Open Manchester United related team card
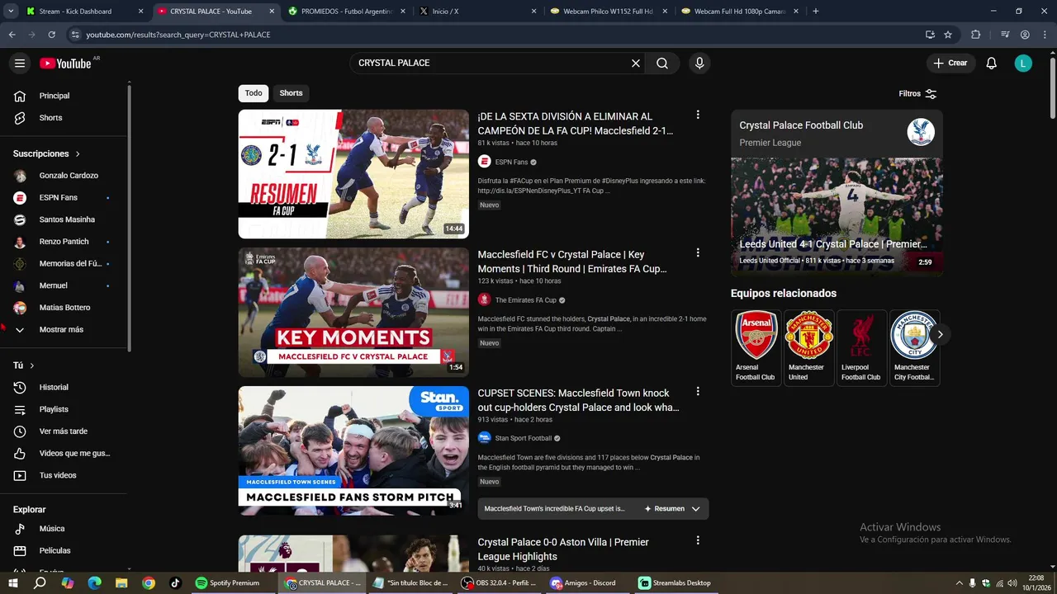Viewport: 1057px width, 594px height. click(x=809, y=347)
